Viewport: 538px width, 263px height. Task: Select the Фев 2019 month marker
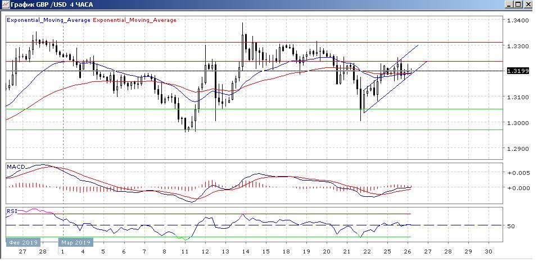click(21, 243)
